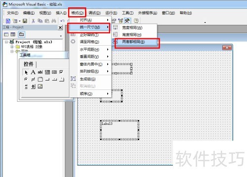This screenshot has height=177, width=247.
Task: Open the 视图(V) menu
Action: (45, 13)
